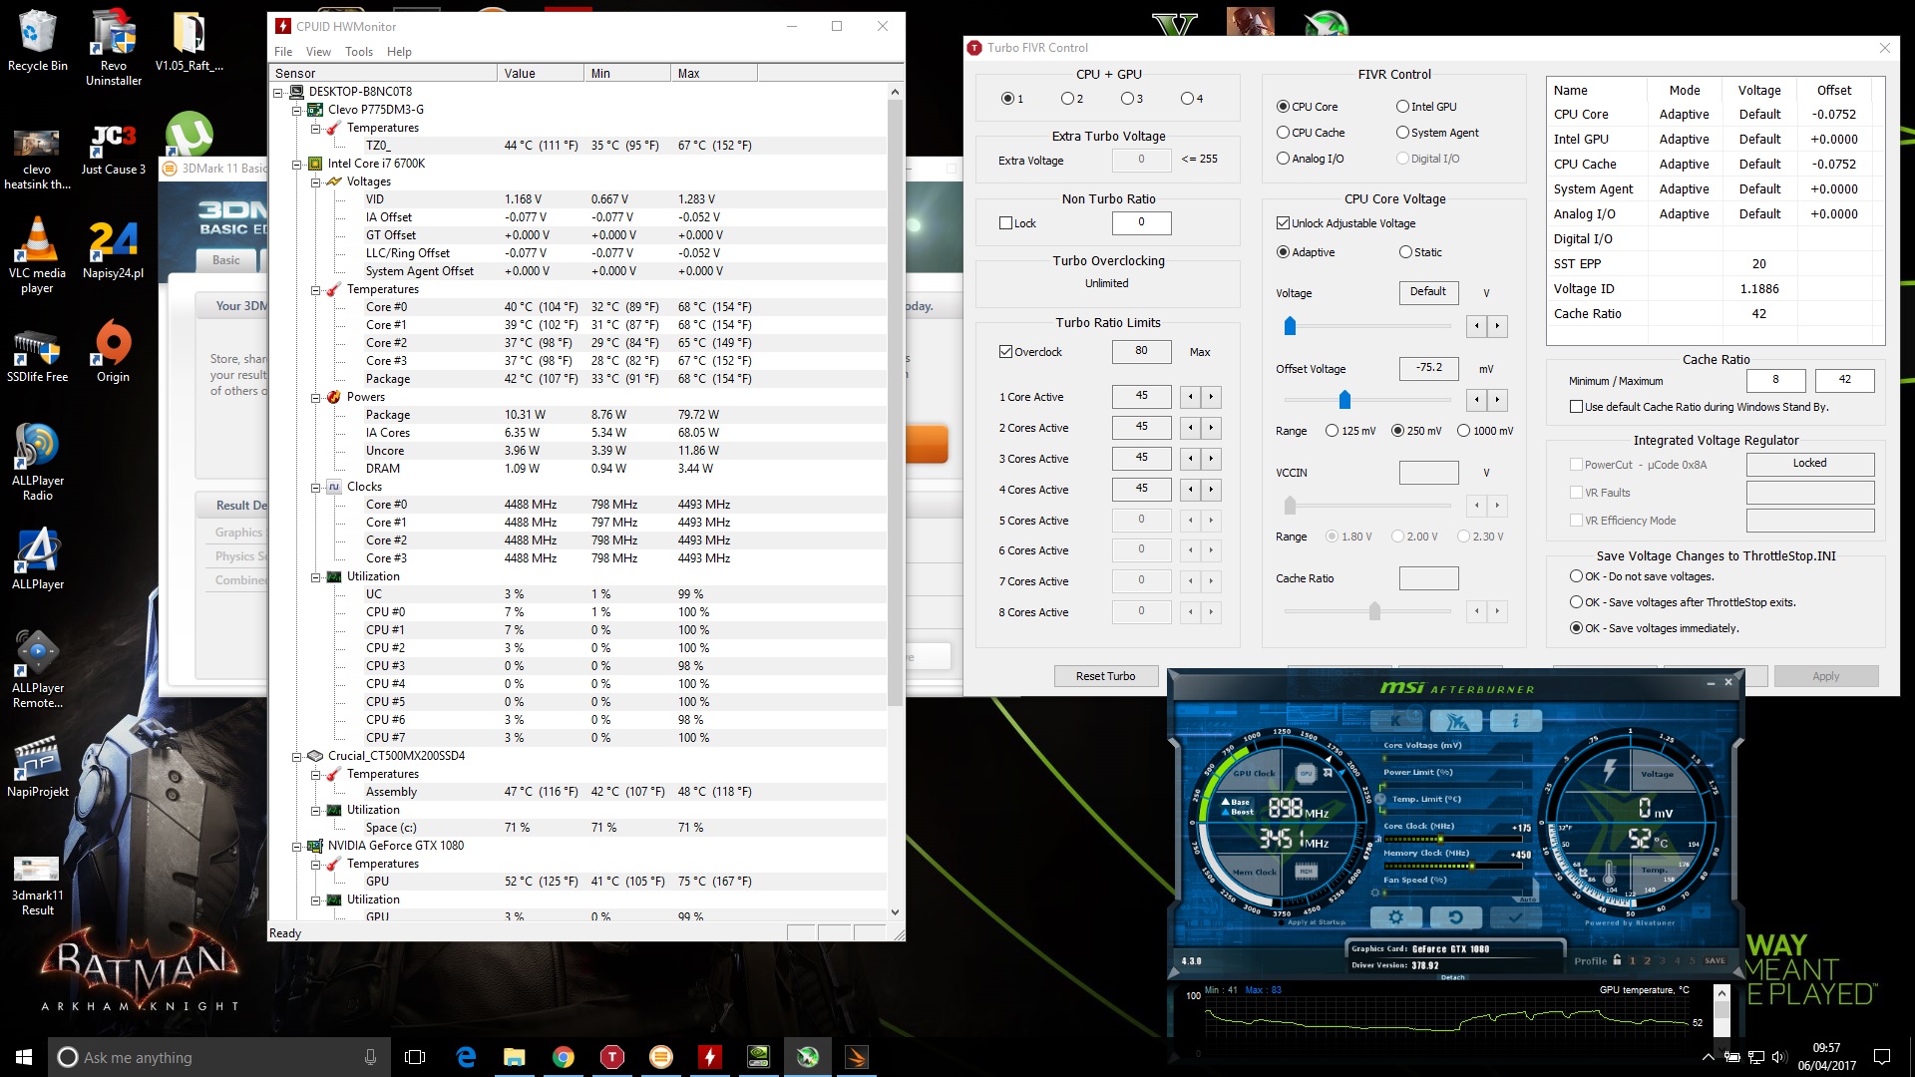This screenshot has height=1077, width=1915.
Task: Select Intel GPU radio in FIVR Control
Action: (1402, 107)
